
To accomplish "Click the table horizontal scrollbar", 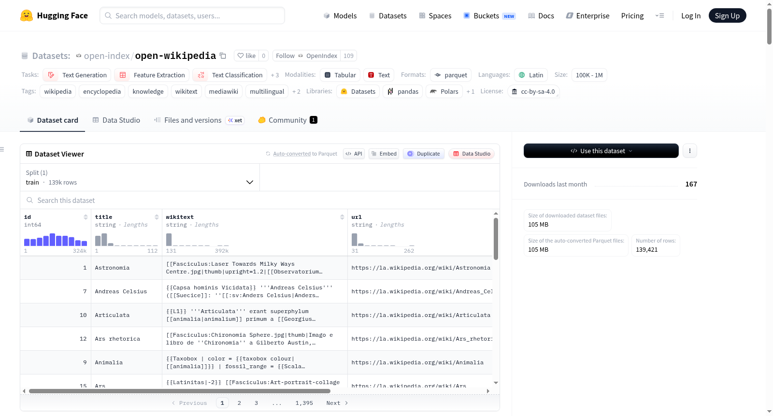I will [180, 391].
